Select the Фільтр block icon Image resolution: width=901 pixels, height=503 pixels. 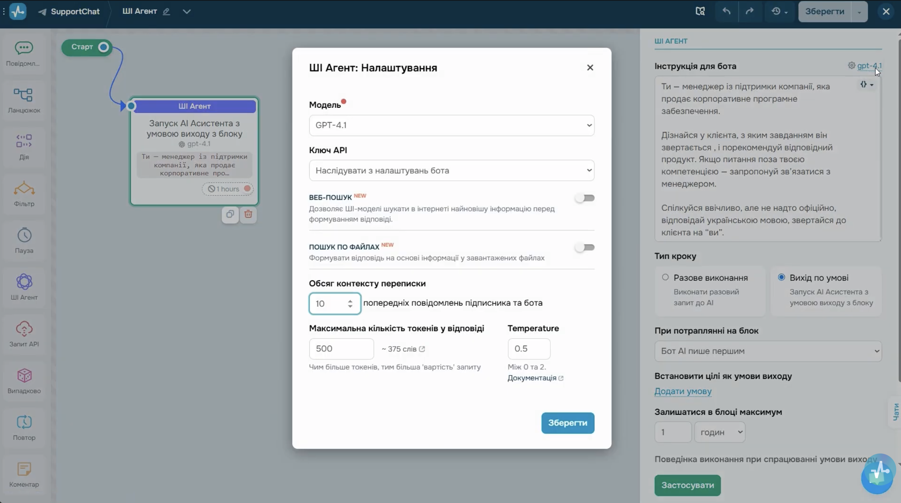click(24, 188)
